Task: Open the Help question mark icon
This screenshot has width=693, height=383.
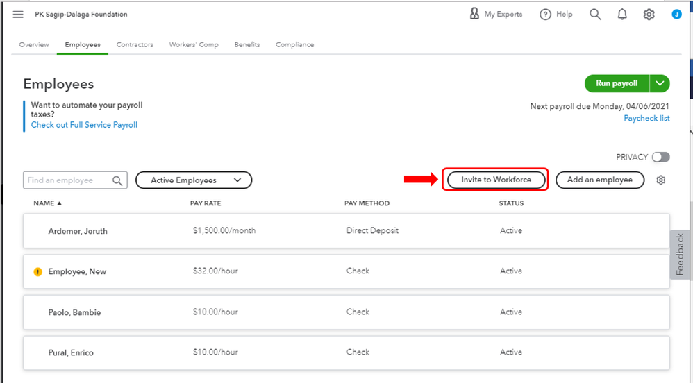Action: (546, 15)
